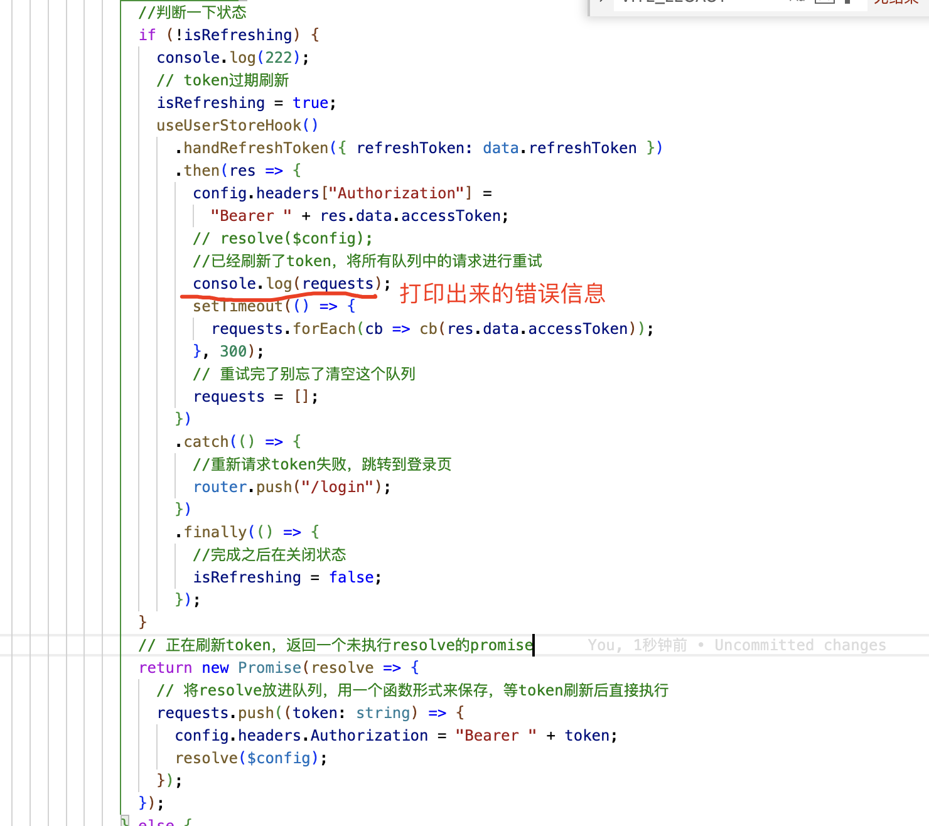Click the top comment '//判断一下状态'
Screen dimensions: 929x826
point(193,13)
